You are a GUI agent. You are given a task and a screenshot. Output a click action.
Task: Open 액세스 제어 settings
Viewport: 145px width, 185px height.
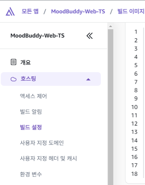point(33,96)
